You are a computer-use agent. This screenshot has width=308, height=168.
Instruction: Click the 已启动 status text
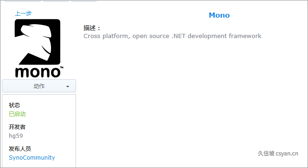click(x=17, y=114)
